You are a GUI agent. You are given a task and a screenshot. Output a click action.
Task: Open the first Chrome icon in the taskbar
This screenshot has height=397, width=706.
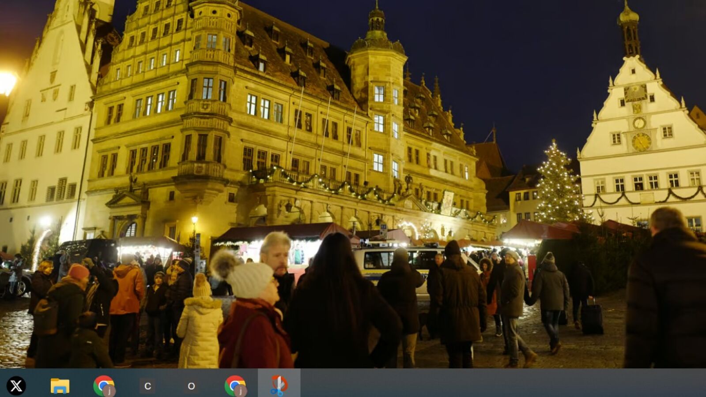click(x=104, y=386)
